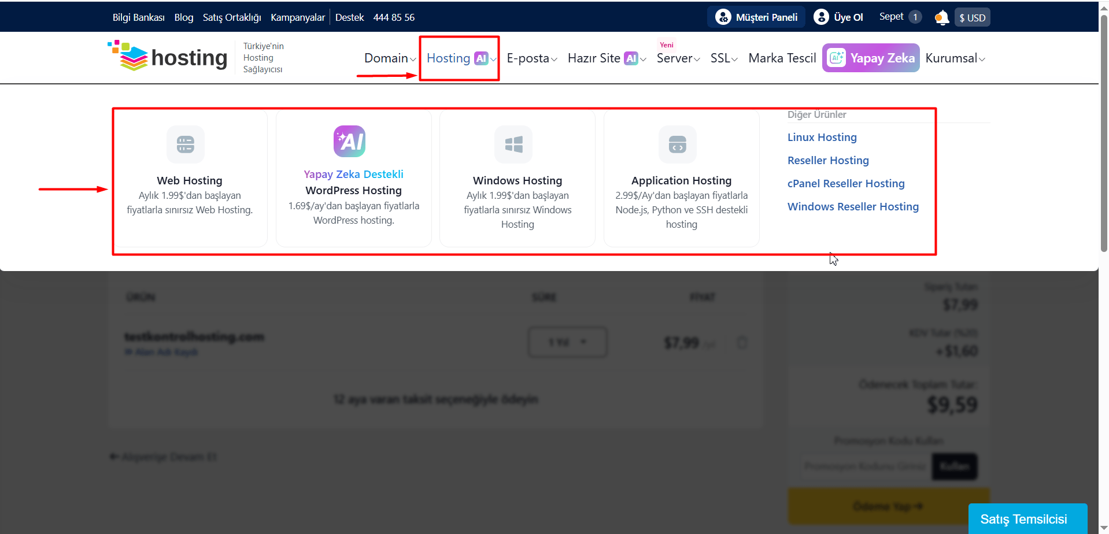
Task: Select the Web Hosting card title
Action: click(190, 181)
